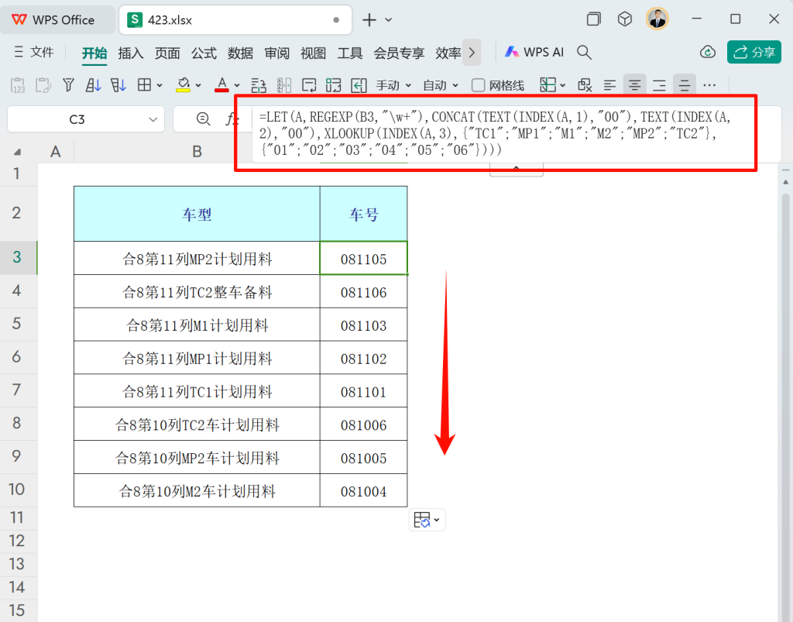Open the Name Box dropdown arrow
The image size is (793, 622).
pos(153,119)
